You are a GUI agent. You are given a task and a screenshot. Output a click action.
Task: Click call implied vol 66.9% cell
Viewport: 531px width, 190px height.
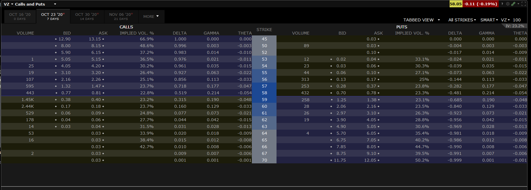tap(147, 39)
